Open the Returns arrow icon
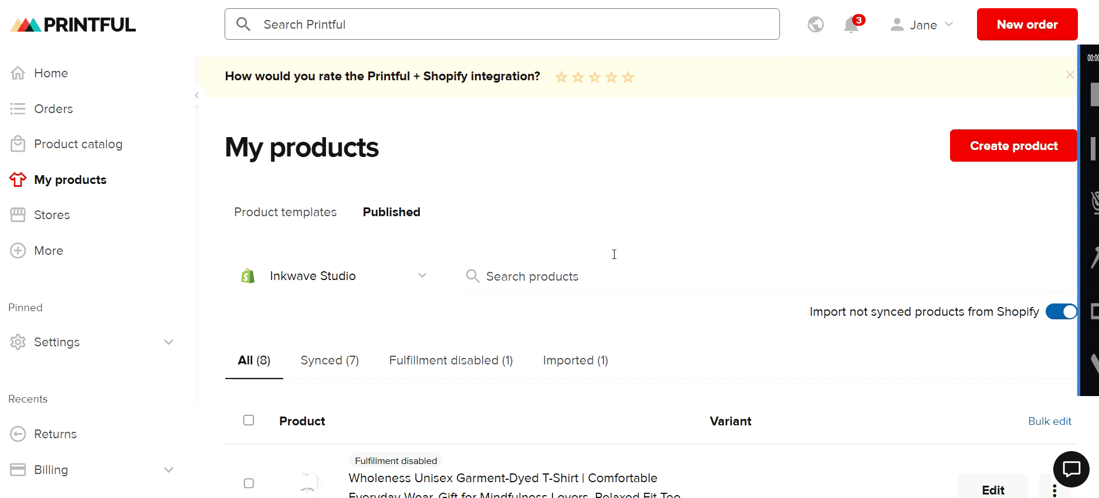The height and width of the screenshot is (498, 1099). coord(18,434)
